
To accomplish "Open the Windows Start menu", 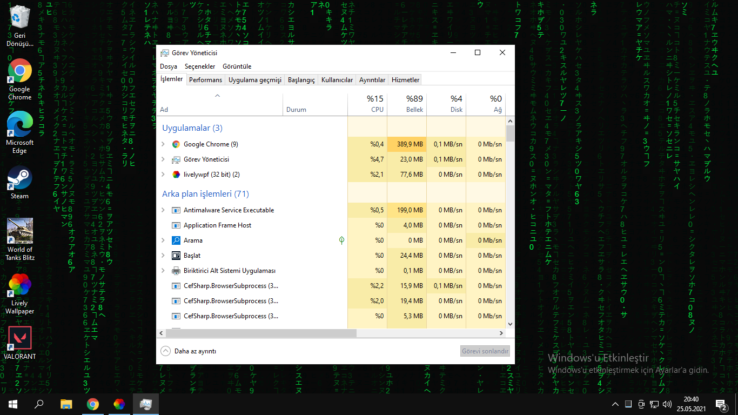I will (12, 404).
